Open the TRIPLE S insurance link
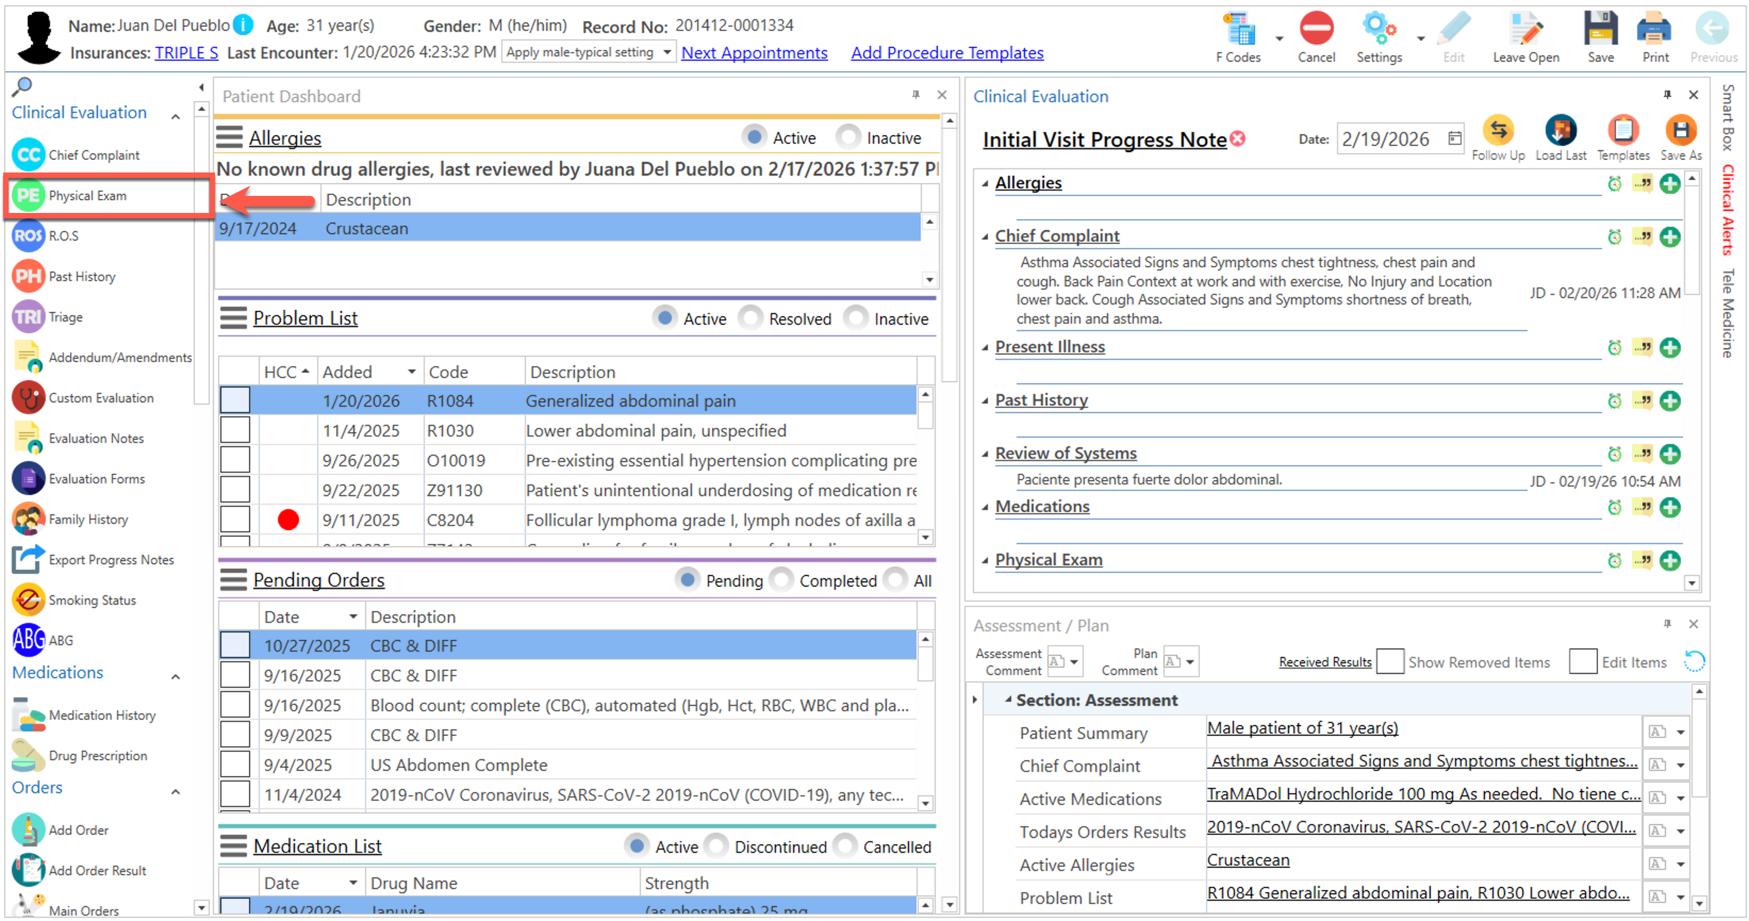The image size is (1749, 921). tap(186, 52)
